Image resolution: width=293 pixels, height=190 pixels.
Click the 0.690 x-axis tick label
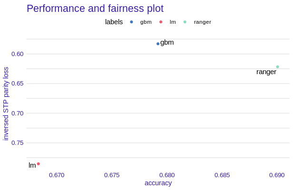point(277,175)
